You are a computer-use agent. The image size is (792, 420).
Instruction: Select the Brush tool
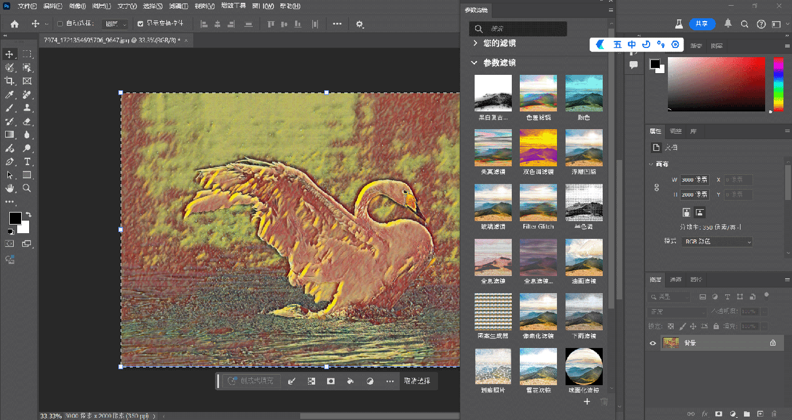(x=9, y=107)
